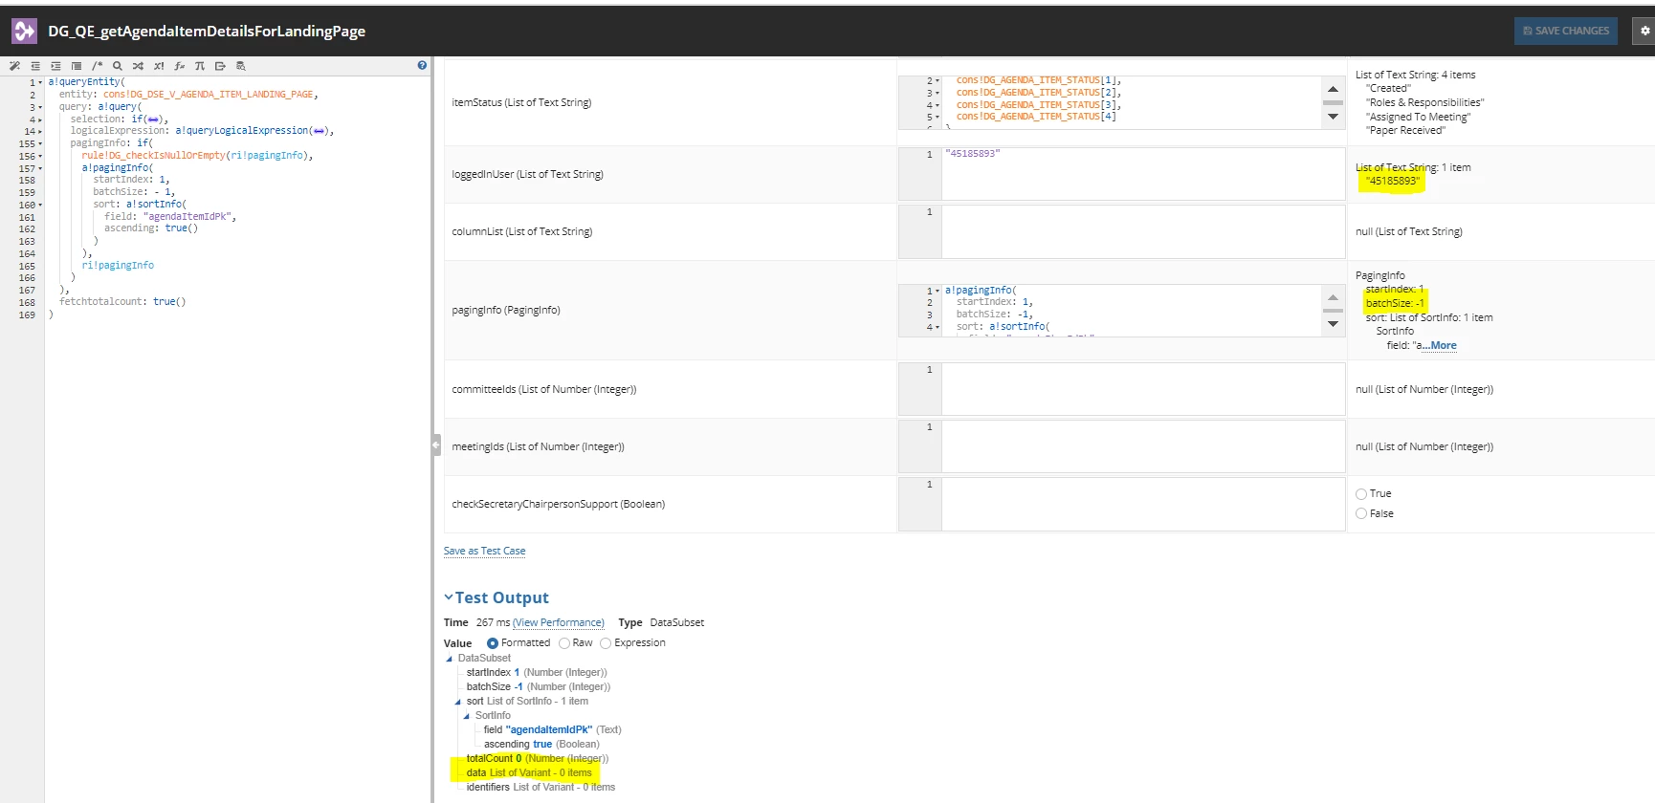This screenshot has width=1655, height=803.
Task: Click the meetingIds expression input field
Action: tap(1143, 446)
